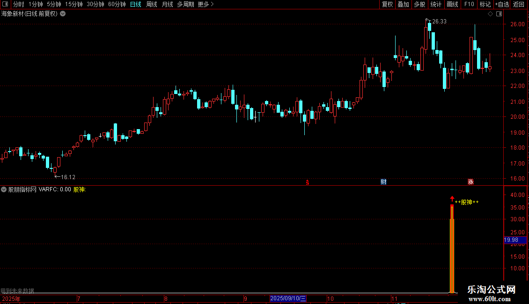Click the 19.98 highlighted axis value
529x304 pixels.
515,240
